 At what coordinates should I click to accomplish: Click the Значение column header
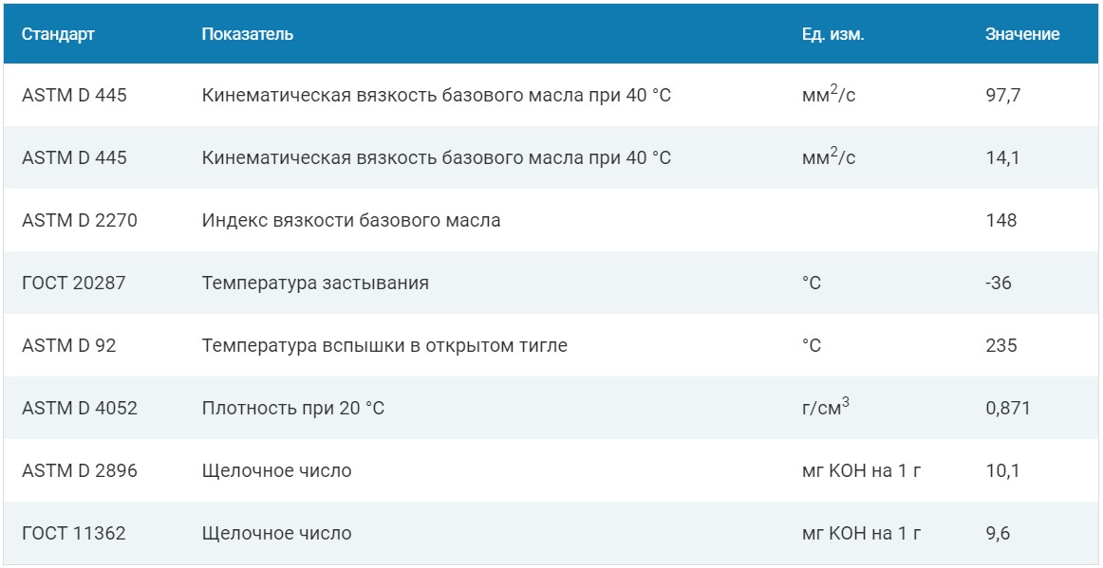point(1022,34)
